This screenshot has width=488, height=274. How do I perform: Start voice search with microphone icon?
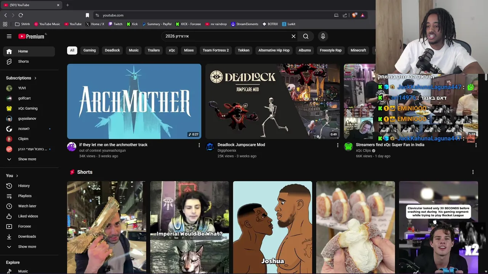pyautogui.click(x=323, y=36)
